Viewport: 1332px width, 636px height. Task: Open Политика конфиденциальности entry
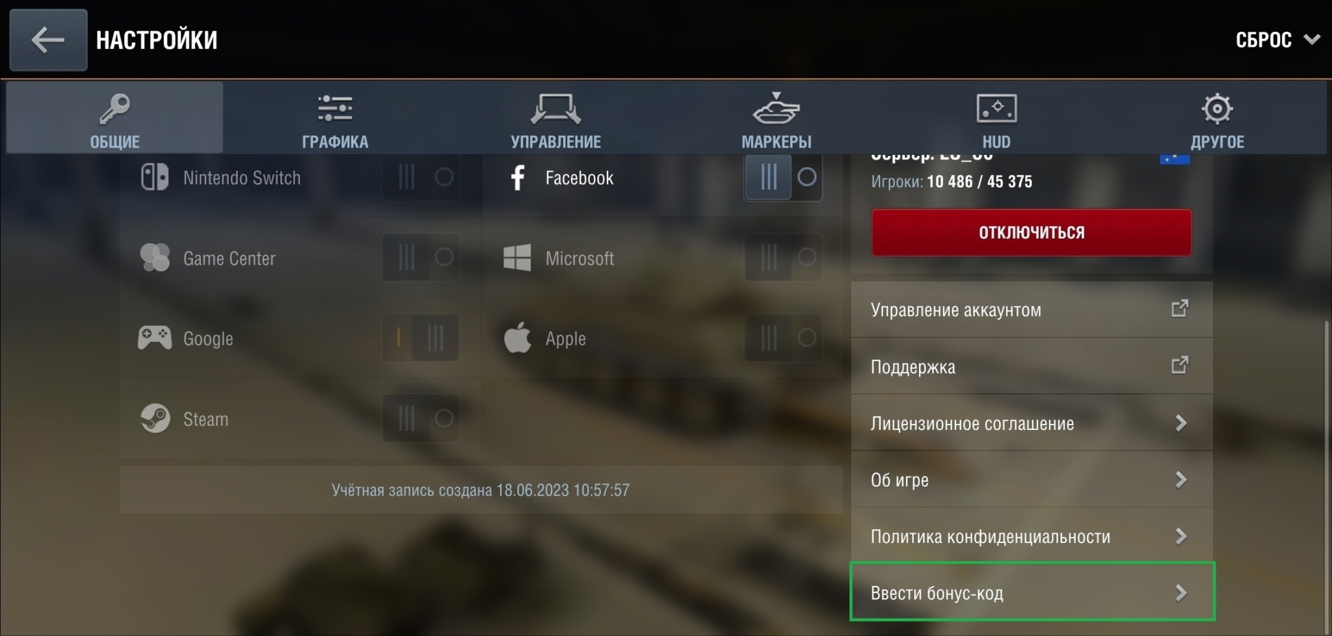click(x=1032, y=537)
